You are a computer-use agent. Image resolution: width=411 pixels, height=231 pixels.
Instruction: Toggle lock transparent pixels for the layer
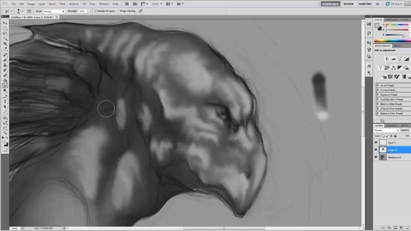click(383, 136)
